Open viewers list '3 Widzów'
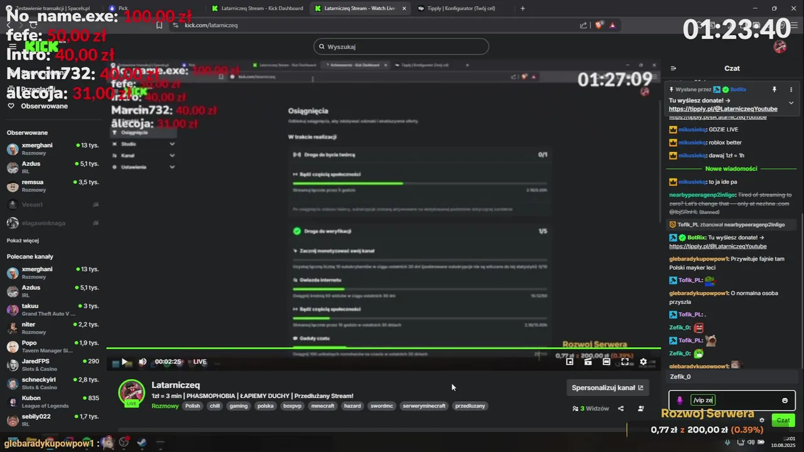Viewport: 804px width, 452px height. (x=590, y=409)
